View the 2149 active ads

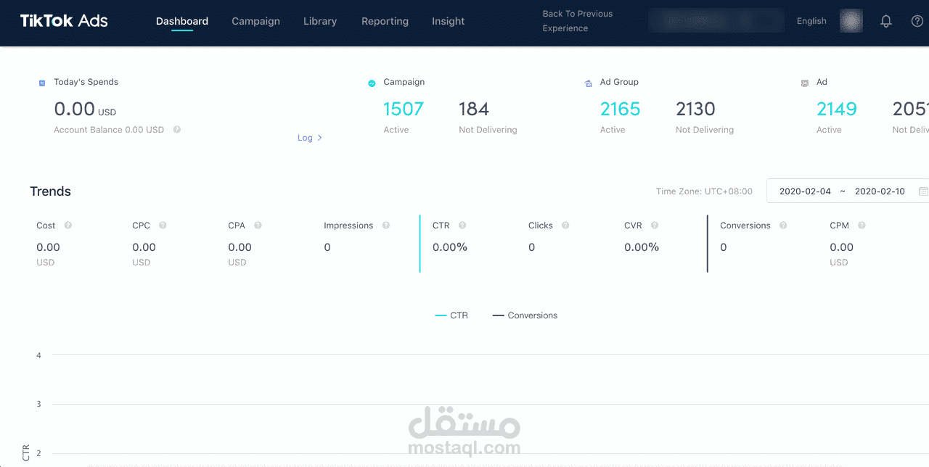pyautogui.click(x=836, y=109)
